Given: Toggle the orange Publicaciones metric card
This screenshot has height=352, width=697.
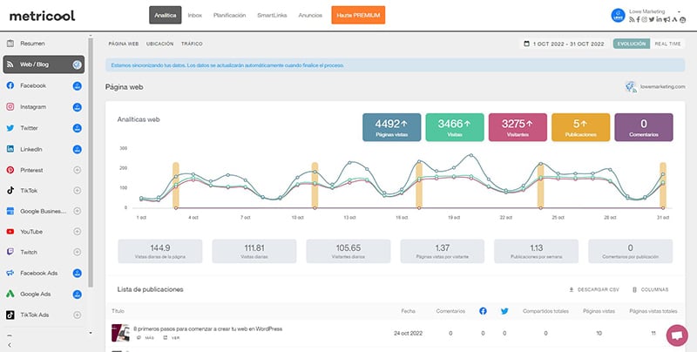Looking at the screenshot, I should click(581, 126).
